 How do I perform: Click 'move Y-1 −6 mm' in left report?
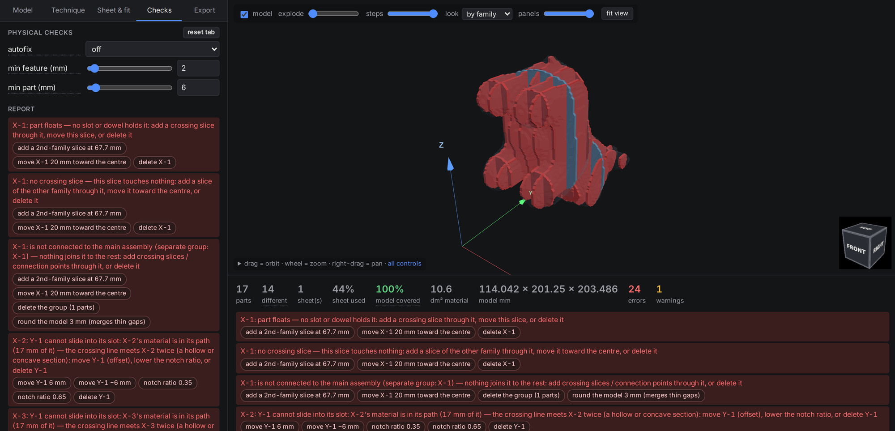click(105, 383)
